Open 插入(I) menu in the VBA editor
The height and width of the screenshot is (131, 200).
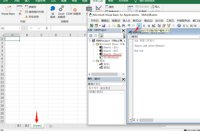coord(126,21)
